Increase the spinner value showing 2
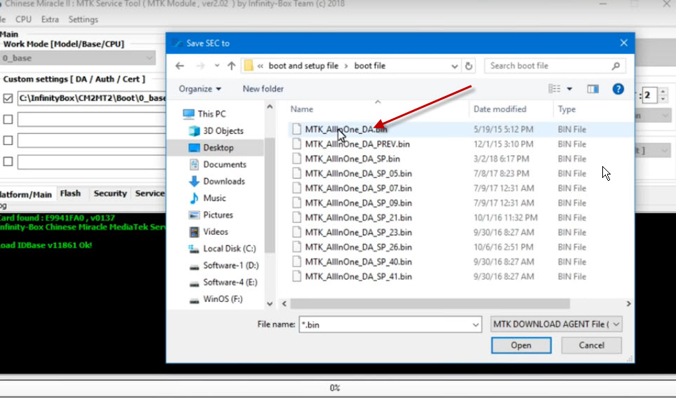Image resolution: width=676 pixels, height=398 pixels. [663, 91]
